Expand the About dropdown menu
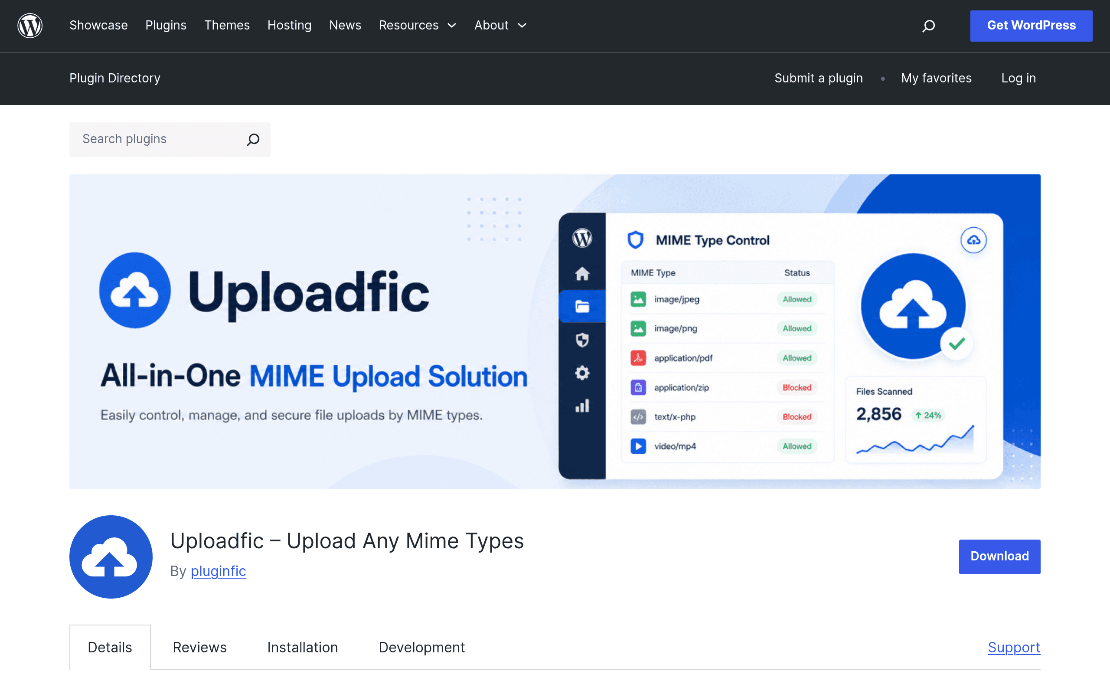This screenshot has height=694, width=1110. pyautogui.click(x=500, y=25)
